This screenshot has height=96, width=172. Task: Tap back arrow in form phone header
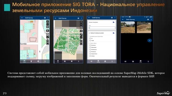[x=89, y=18]
